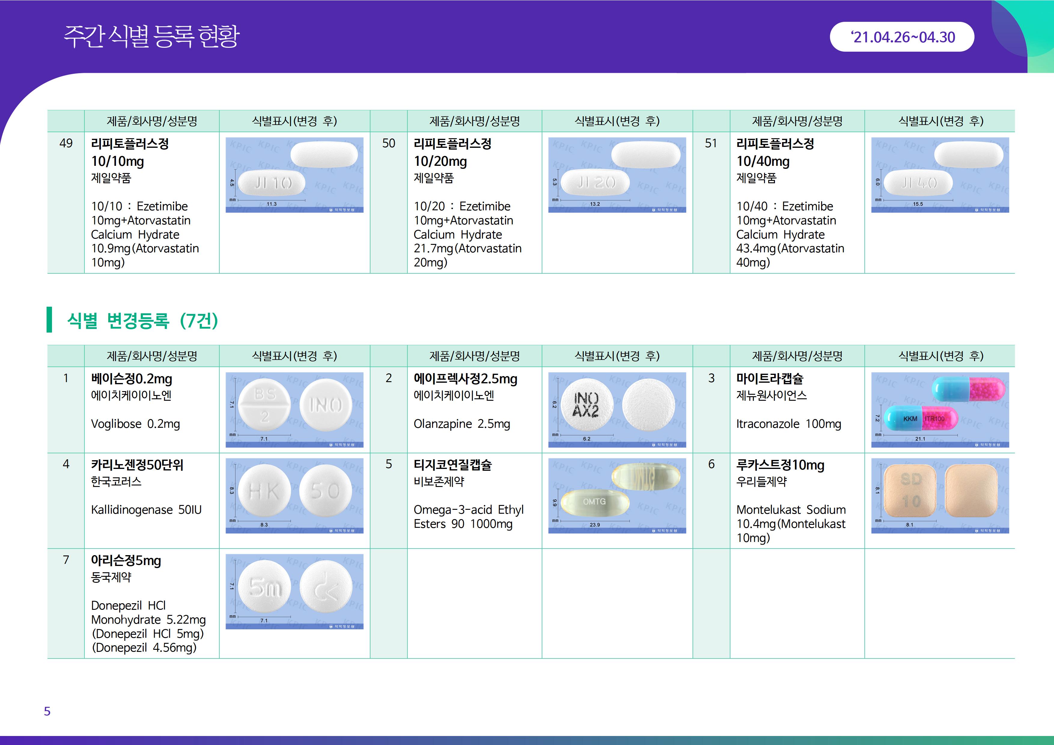This screenshot has height=745, width=1054.
Task: Click the 티지코연질캡슐 softgel image
Action: click(x=617, y=496)
